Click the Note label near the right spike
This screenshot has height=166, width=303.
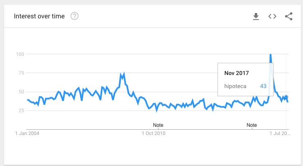tap(252, 124)
